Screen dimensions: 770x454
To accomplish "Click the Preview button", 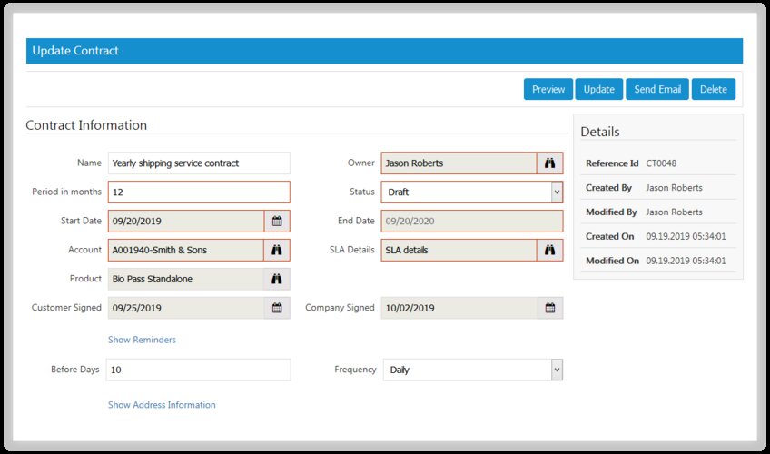I will 548,89.
